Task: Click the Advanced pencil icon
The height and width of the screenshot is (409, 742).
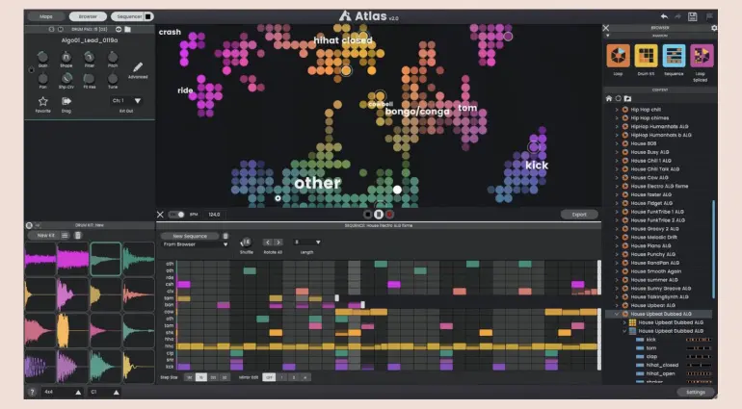Action: pos(138,66)
